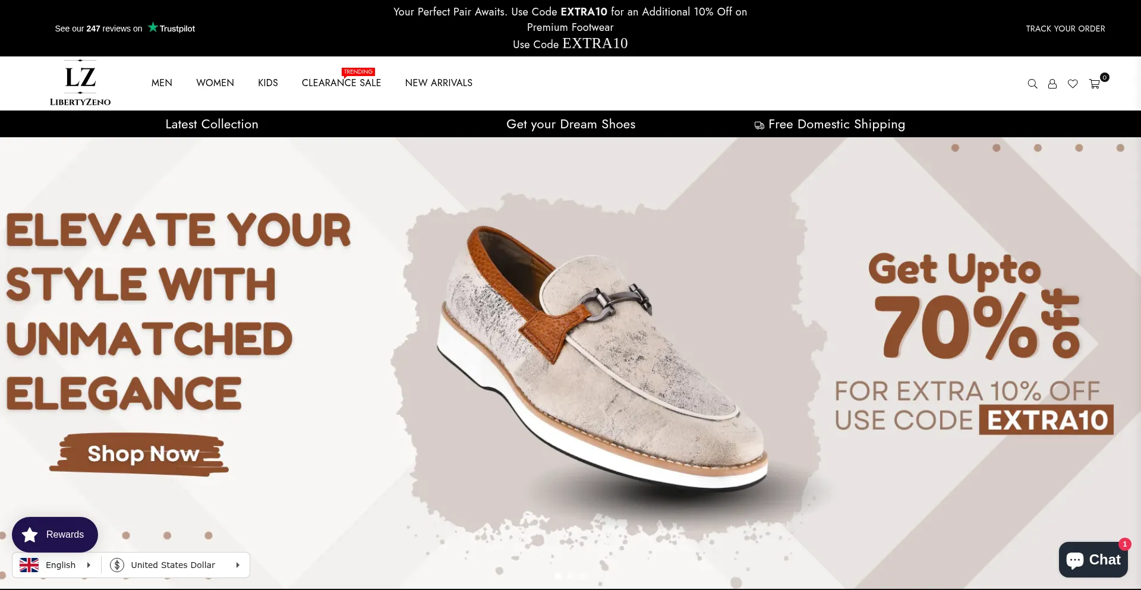Click the LibertyZeno LZ logo
Viewport: 1141px width, 590px height.
click(x=80, y=83)
